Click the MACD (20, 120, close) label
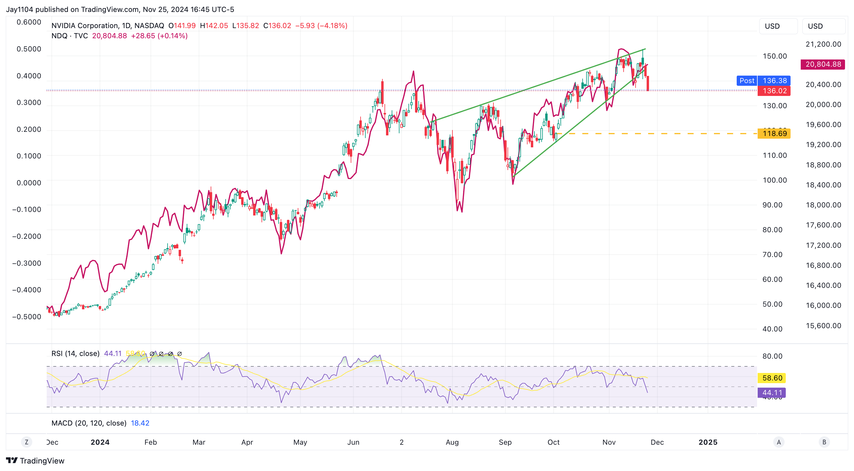854x471 pixels. coord(89,423)
